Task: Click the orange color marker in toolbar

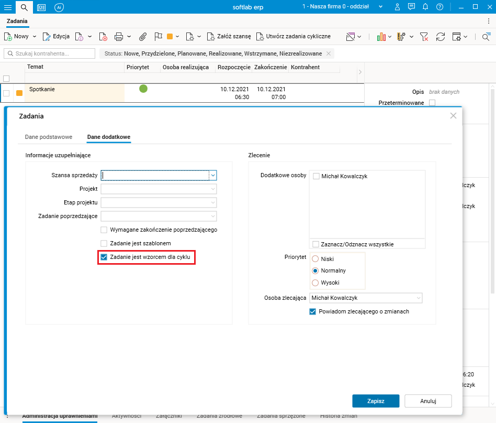Action: click(170, 37)
